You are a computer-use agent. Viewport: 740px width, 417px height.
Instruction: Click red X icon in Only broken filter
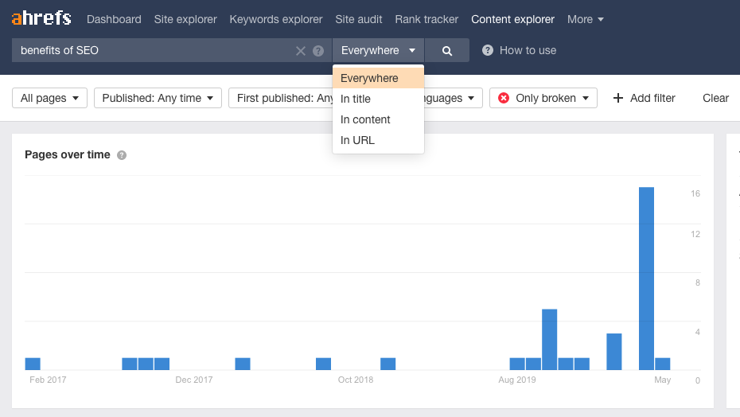504,98
